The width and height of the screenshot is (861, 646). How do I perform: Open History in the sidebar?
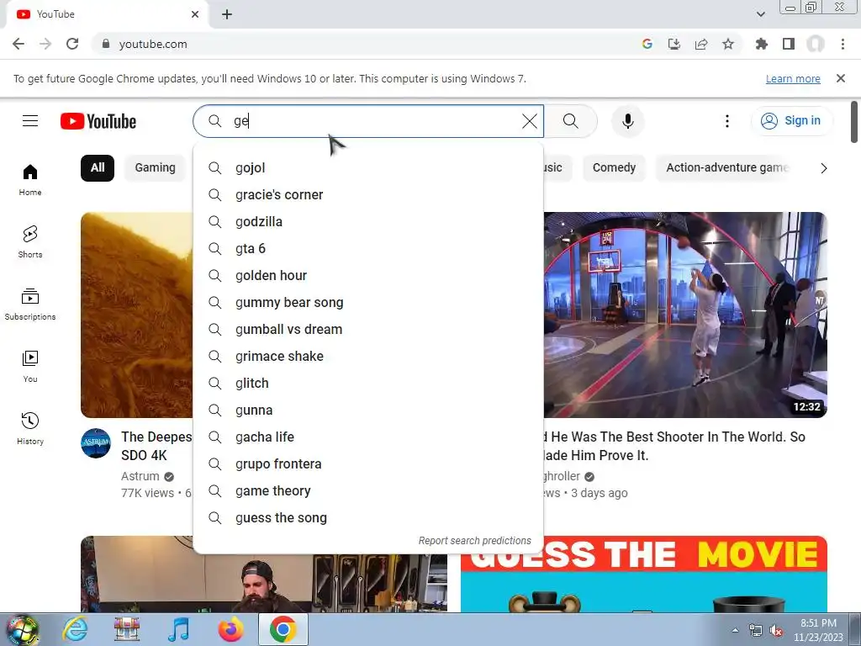30,428
